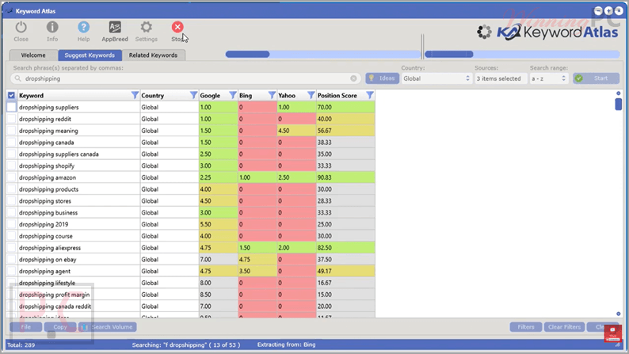Select the dropshipping shopify keyword row

coord(191,166)
